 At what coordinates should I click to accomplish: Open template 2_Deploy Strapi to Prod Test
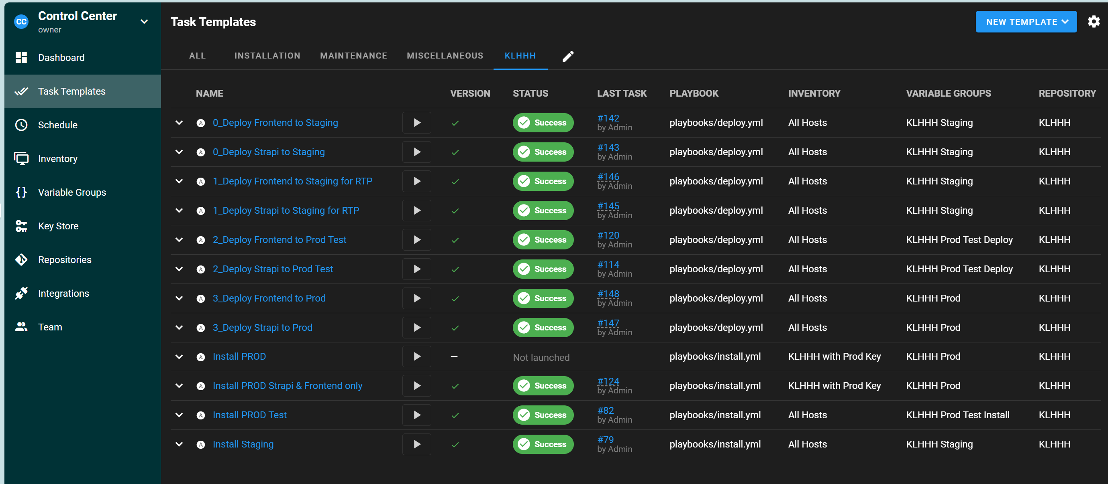(273, 269)
